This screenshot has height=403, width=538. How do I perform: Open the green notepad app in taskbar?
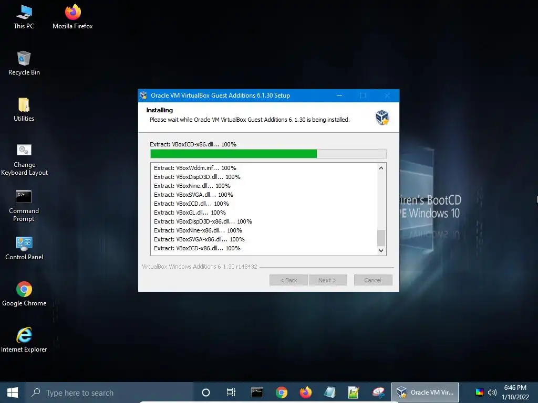tap(354, 393)
